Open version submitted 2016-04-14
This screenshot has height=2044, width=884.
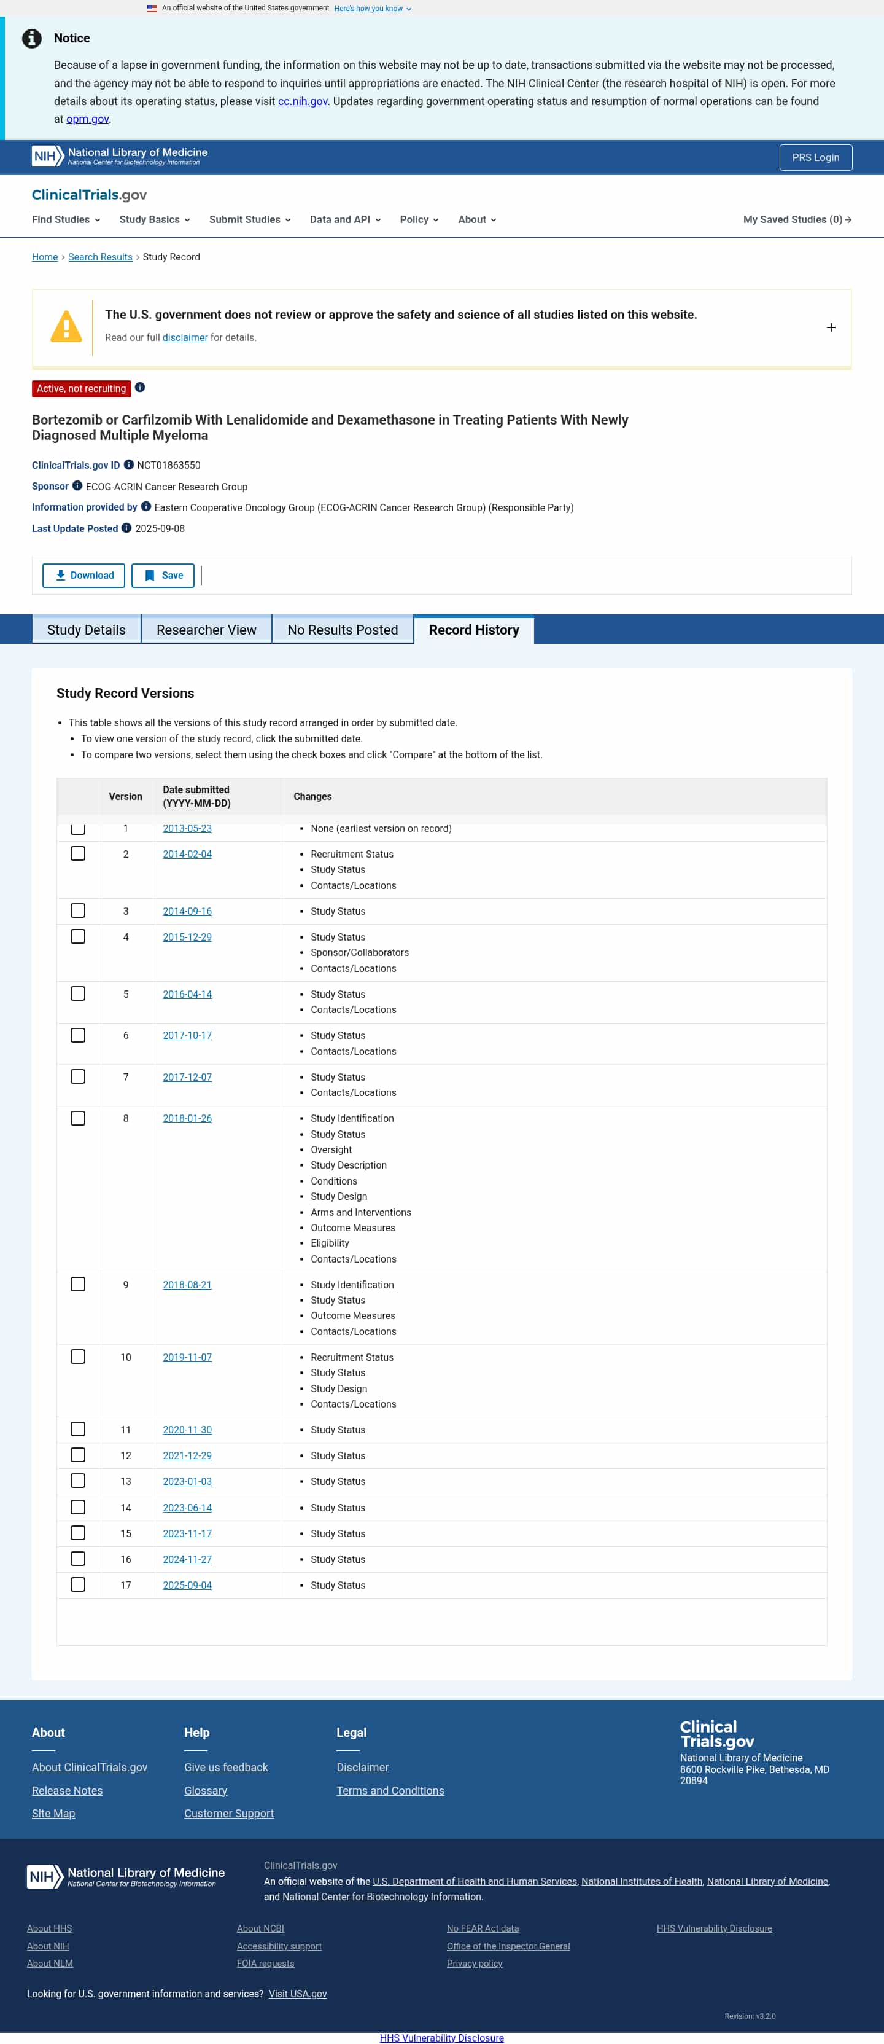click(187, 994)
